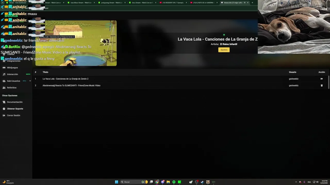Select row La Vaca Lola - Canciones de La Granja de Zenón 2

(180, 79)
